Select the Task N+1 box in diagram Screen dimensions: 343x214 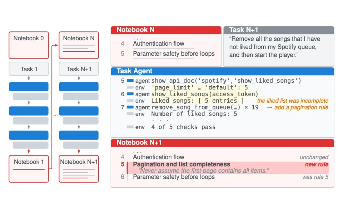79,69
